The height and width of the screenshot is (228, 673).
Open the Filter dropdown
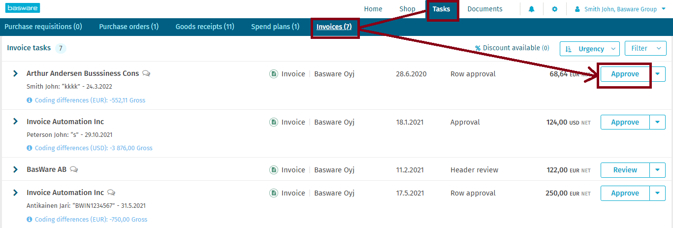(645, 48)
